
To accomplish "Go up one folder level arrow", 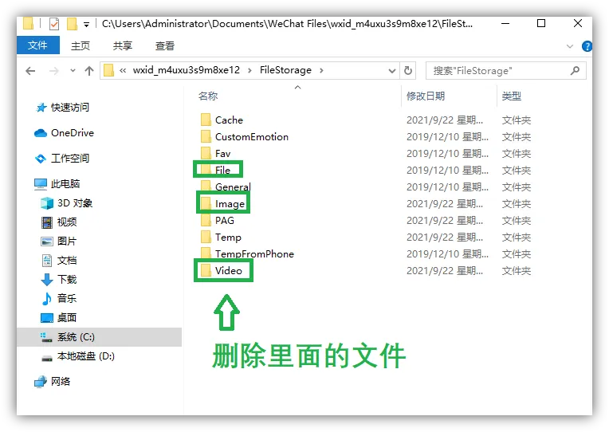I will 89,71.
